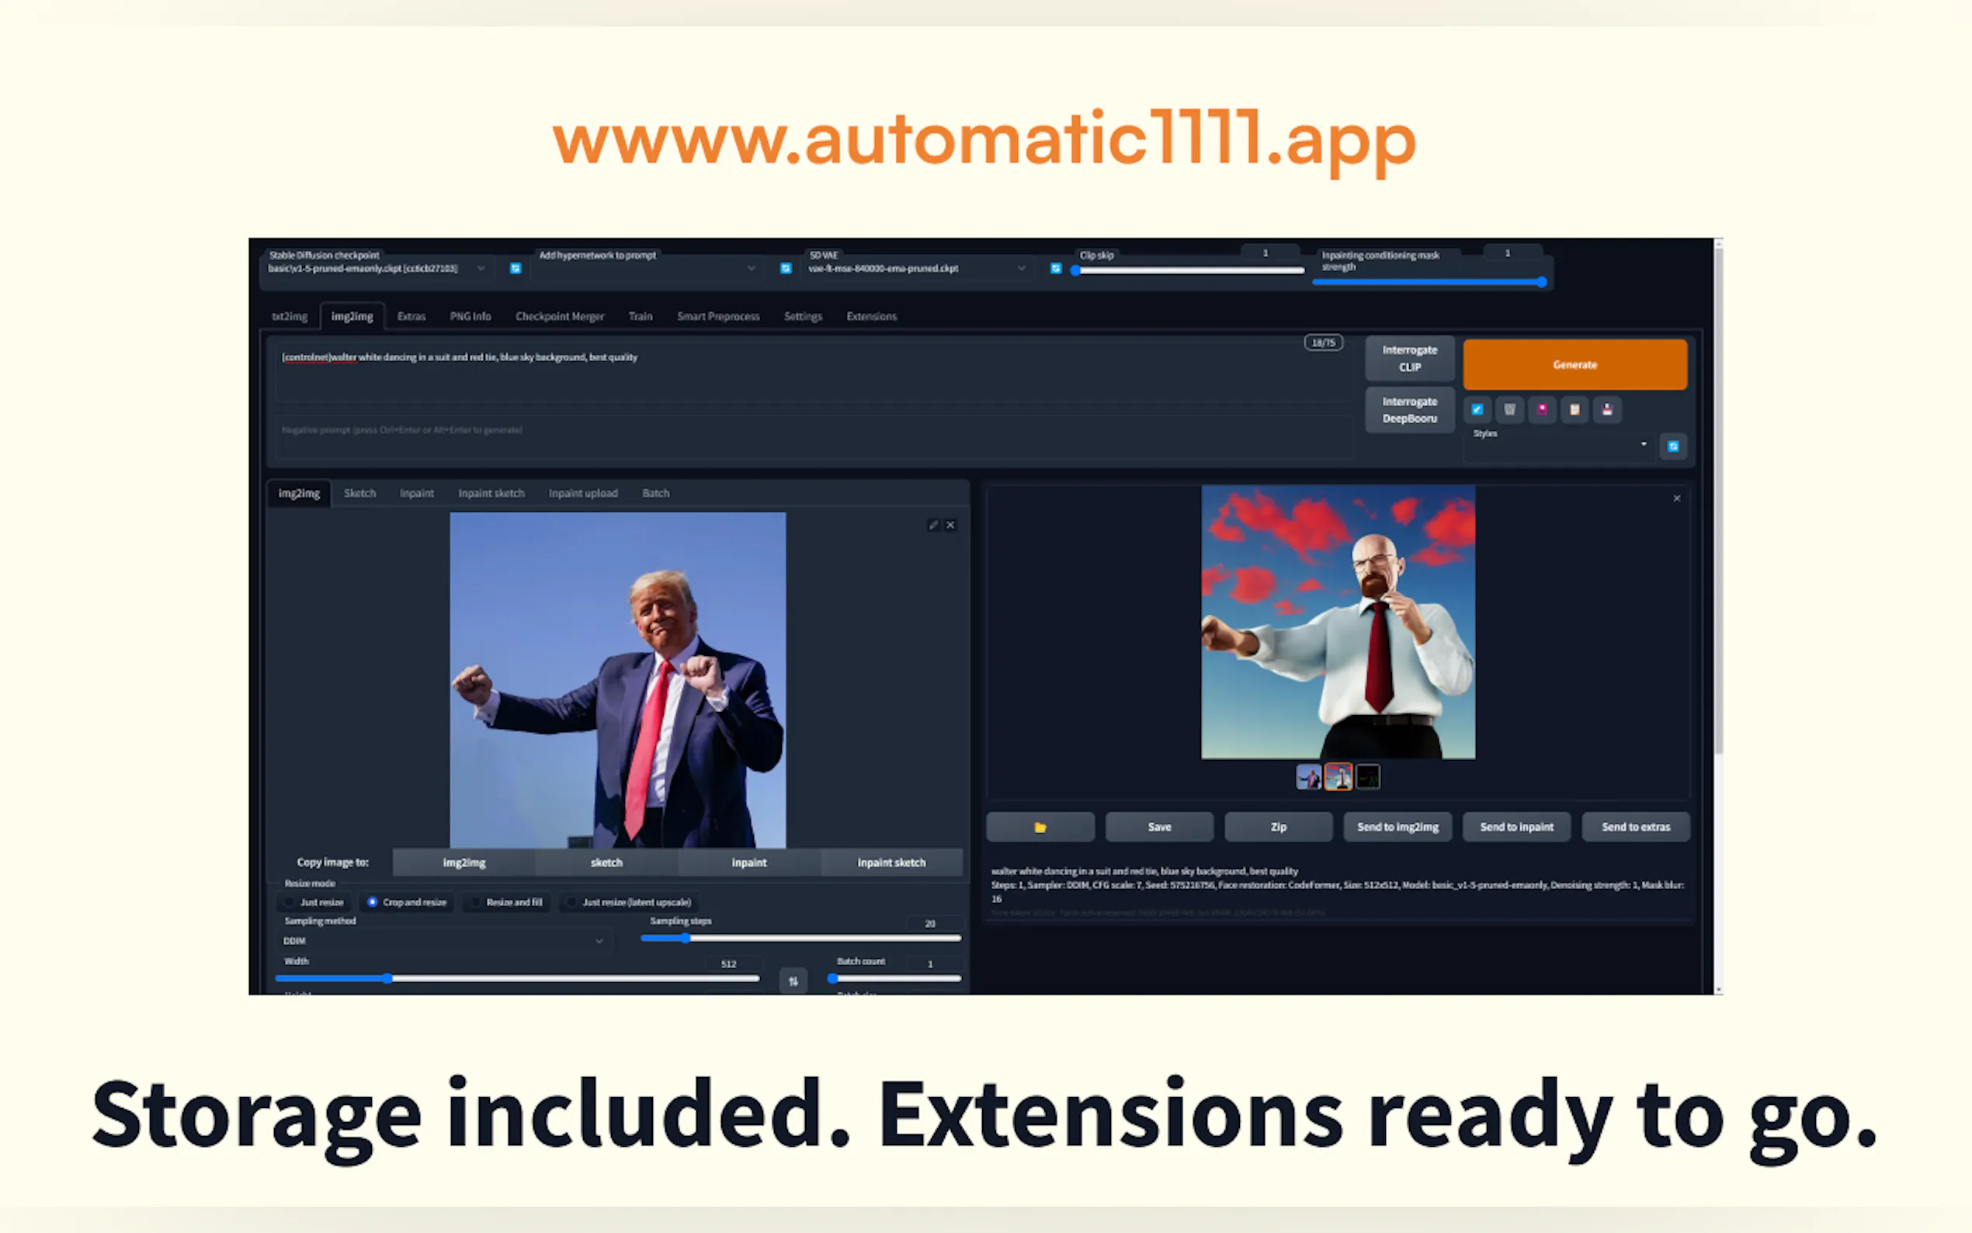Click the pencil edit icon above input image
The height and width of the screenshot is (1233, 1972).
tap(932, 525)
